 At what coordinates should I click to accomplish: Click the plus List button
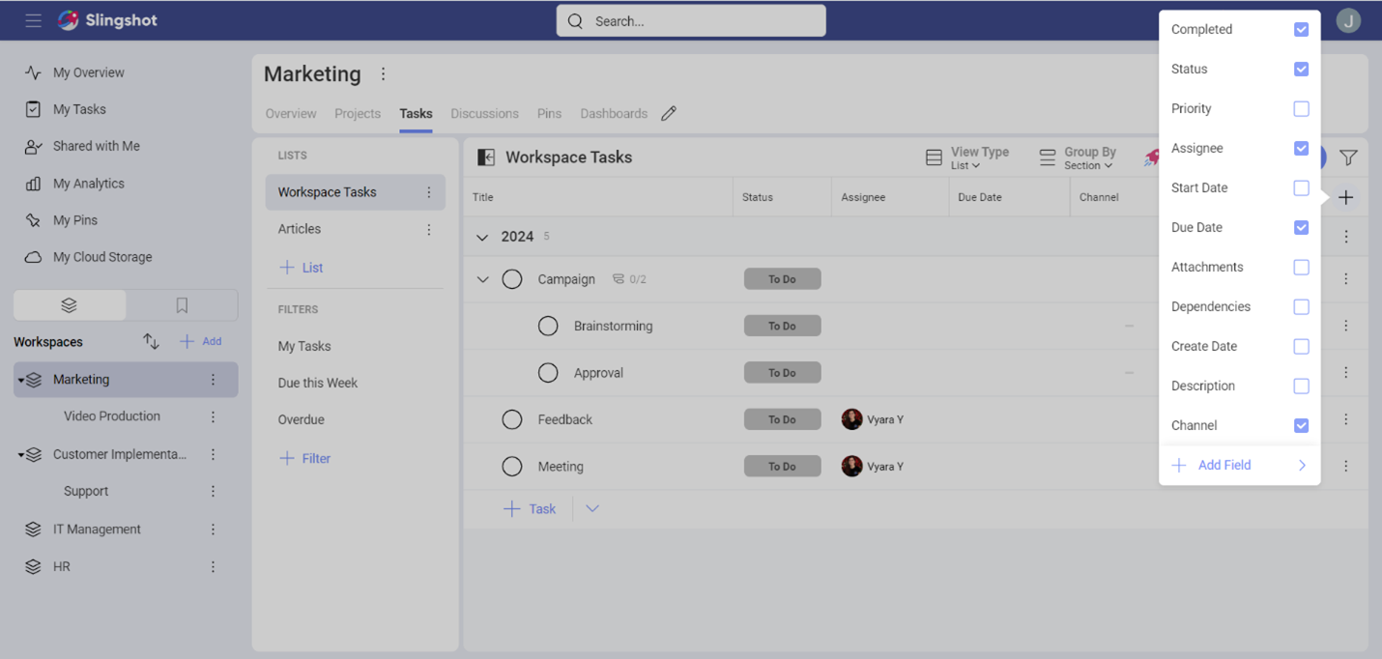point(301,268)
